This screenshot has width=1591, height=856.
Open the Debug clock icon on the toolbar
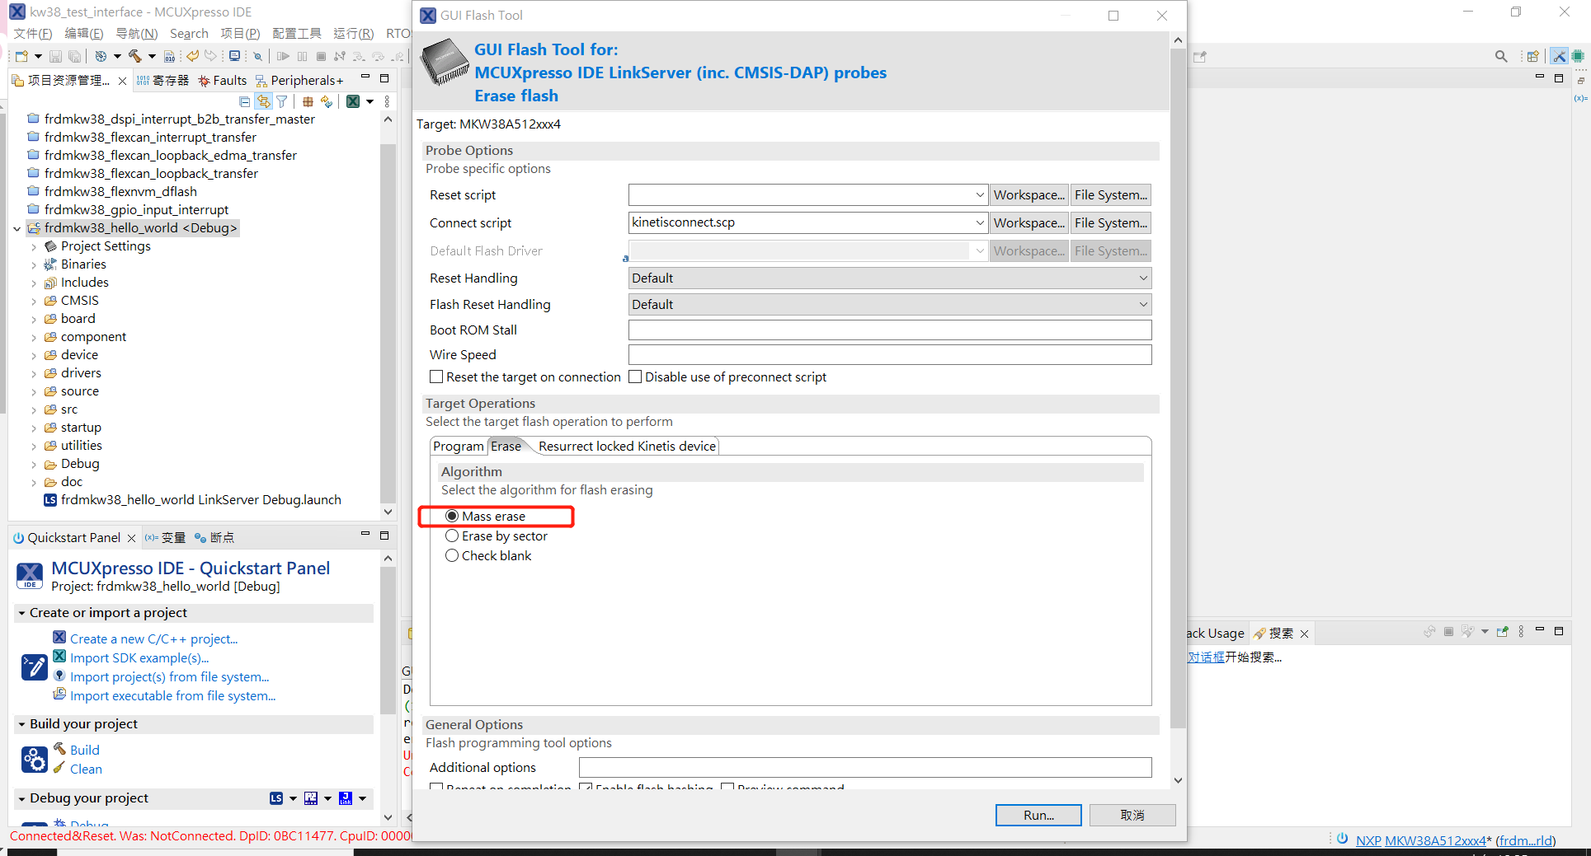(x=100, y=56)
